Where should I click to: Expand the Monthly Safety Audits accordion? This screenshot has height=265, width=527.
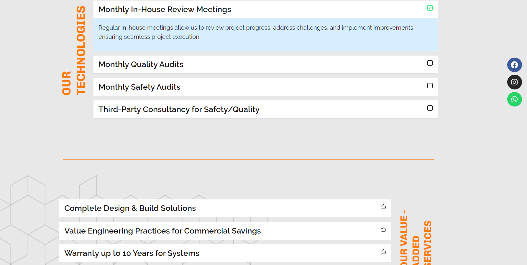[139, 87]
